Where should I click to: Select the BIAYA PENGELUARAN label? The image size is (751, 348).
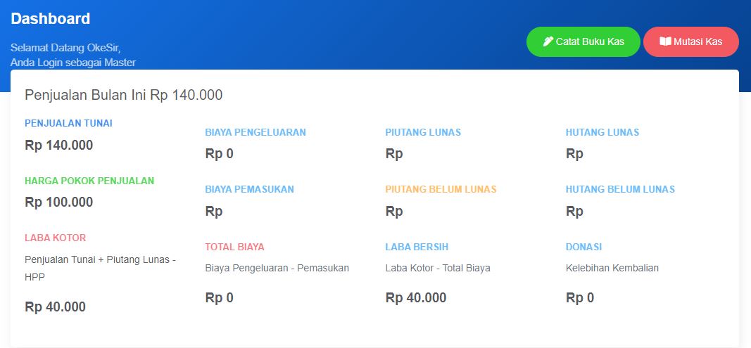(255, 132)
